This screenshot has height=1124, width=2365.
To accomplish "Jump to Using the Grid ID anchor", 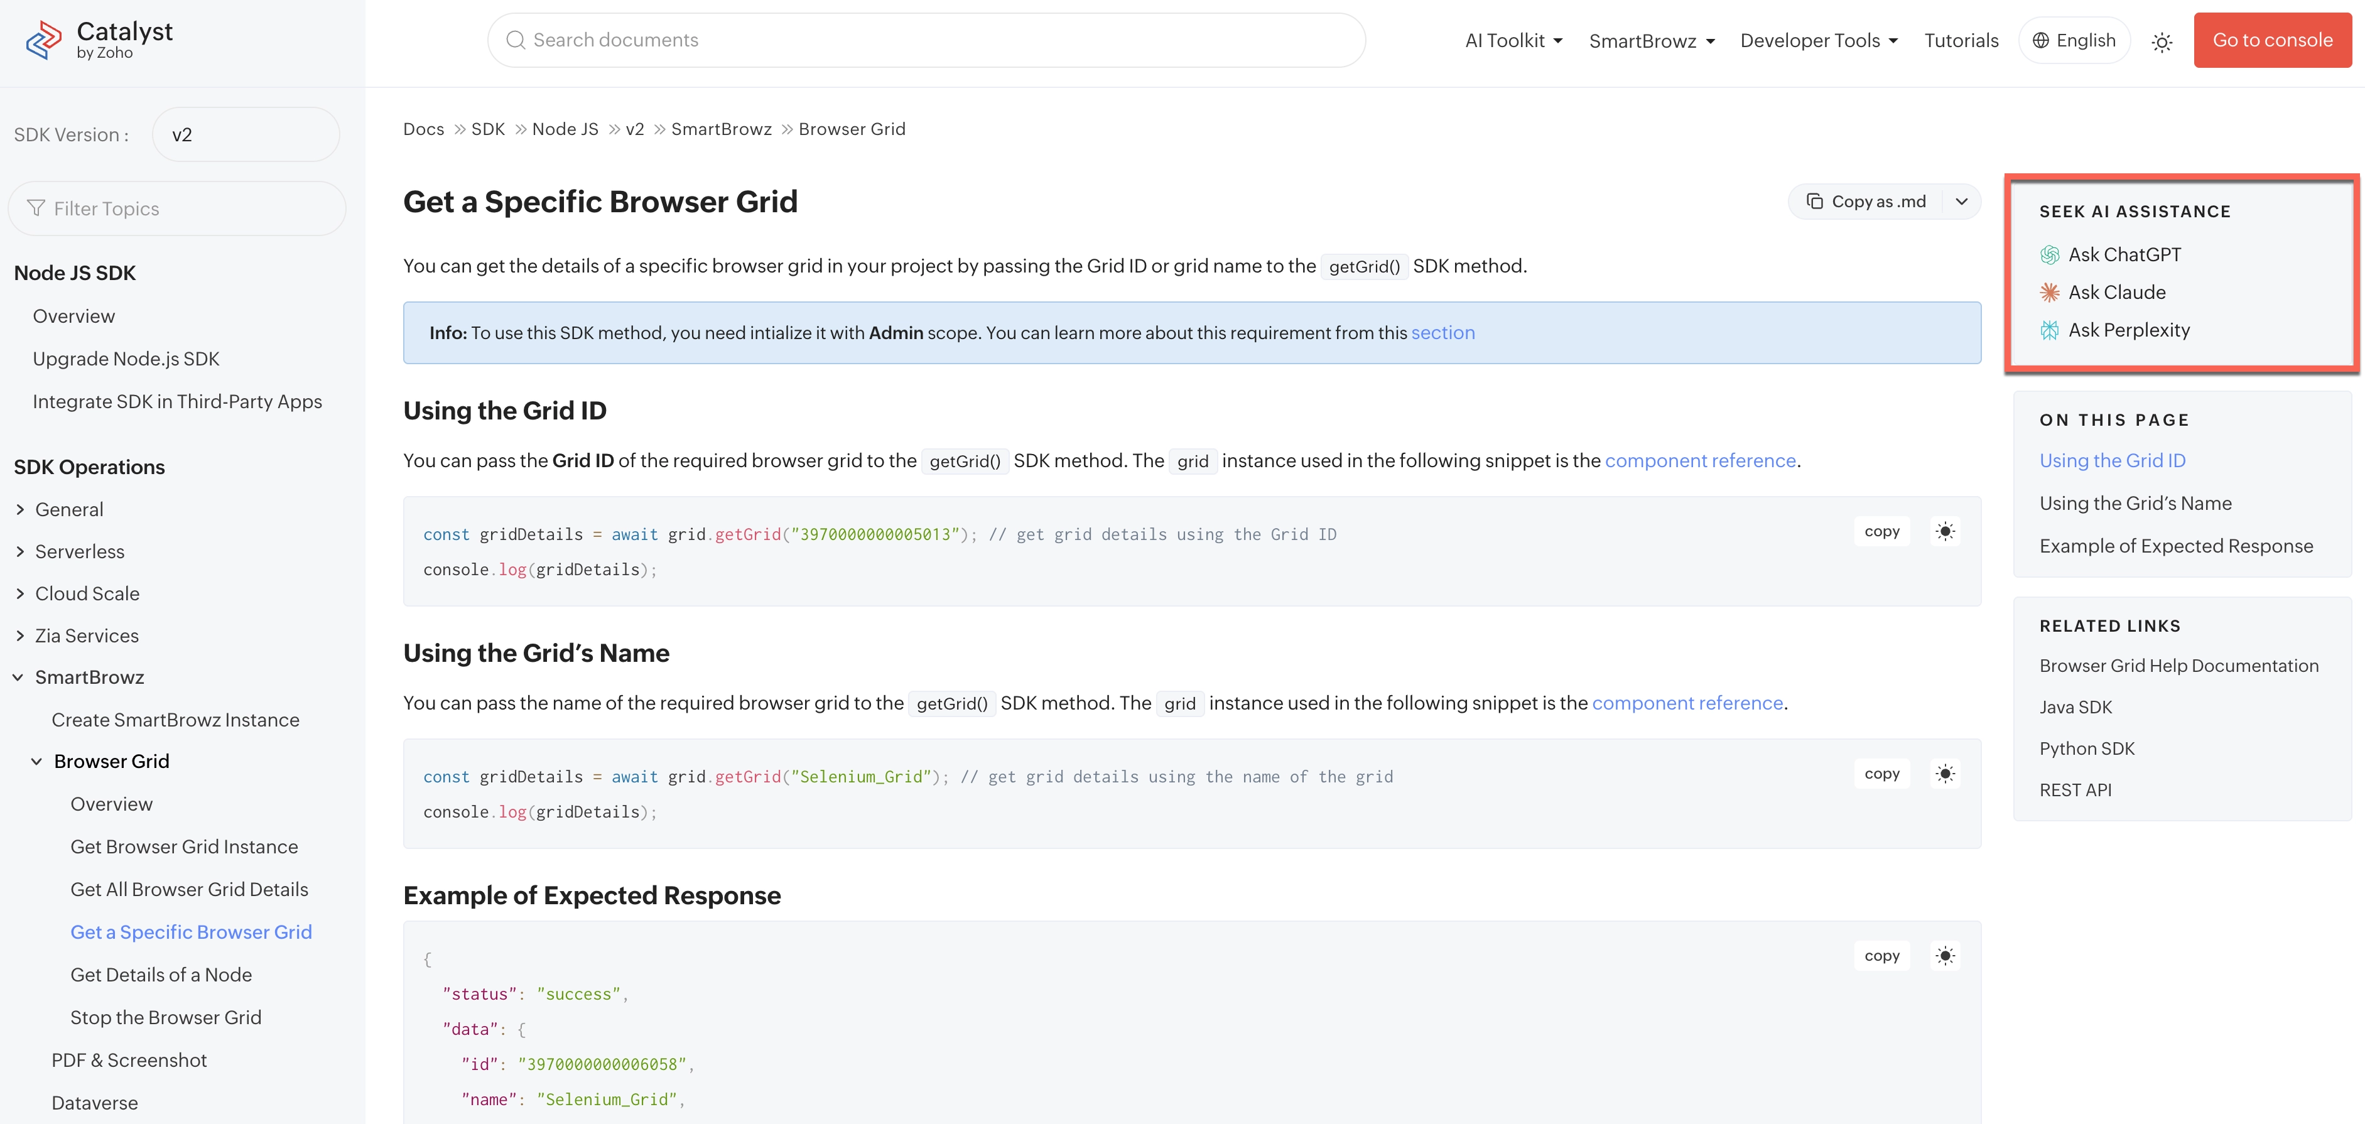I will point(2113,460).
